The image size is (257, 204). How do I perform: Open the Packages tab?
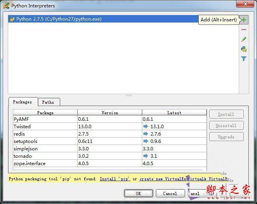[x=23, y=102]
